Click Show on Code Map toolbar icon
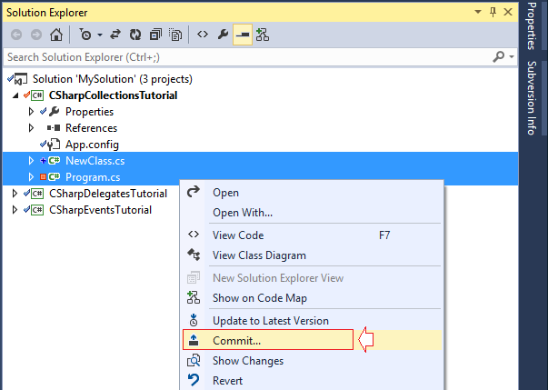 [263, 35]
